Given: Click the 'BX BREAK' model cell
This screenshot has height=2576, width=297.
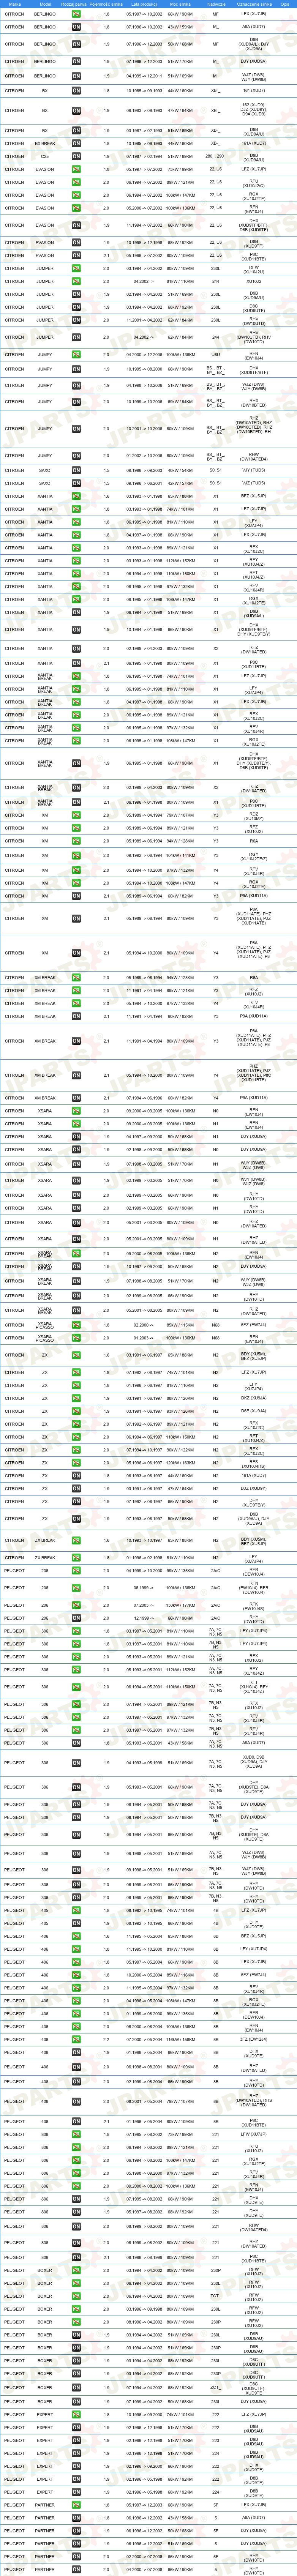Looking at the screenshot, I should click(x=45, y=143).
